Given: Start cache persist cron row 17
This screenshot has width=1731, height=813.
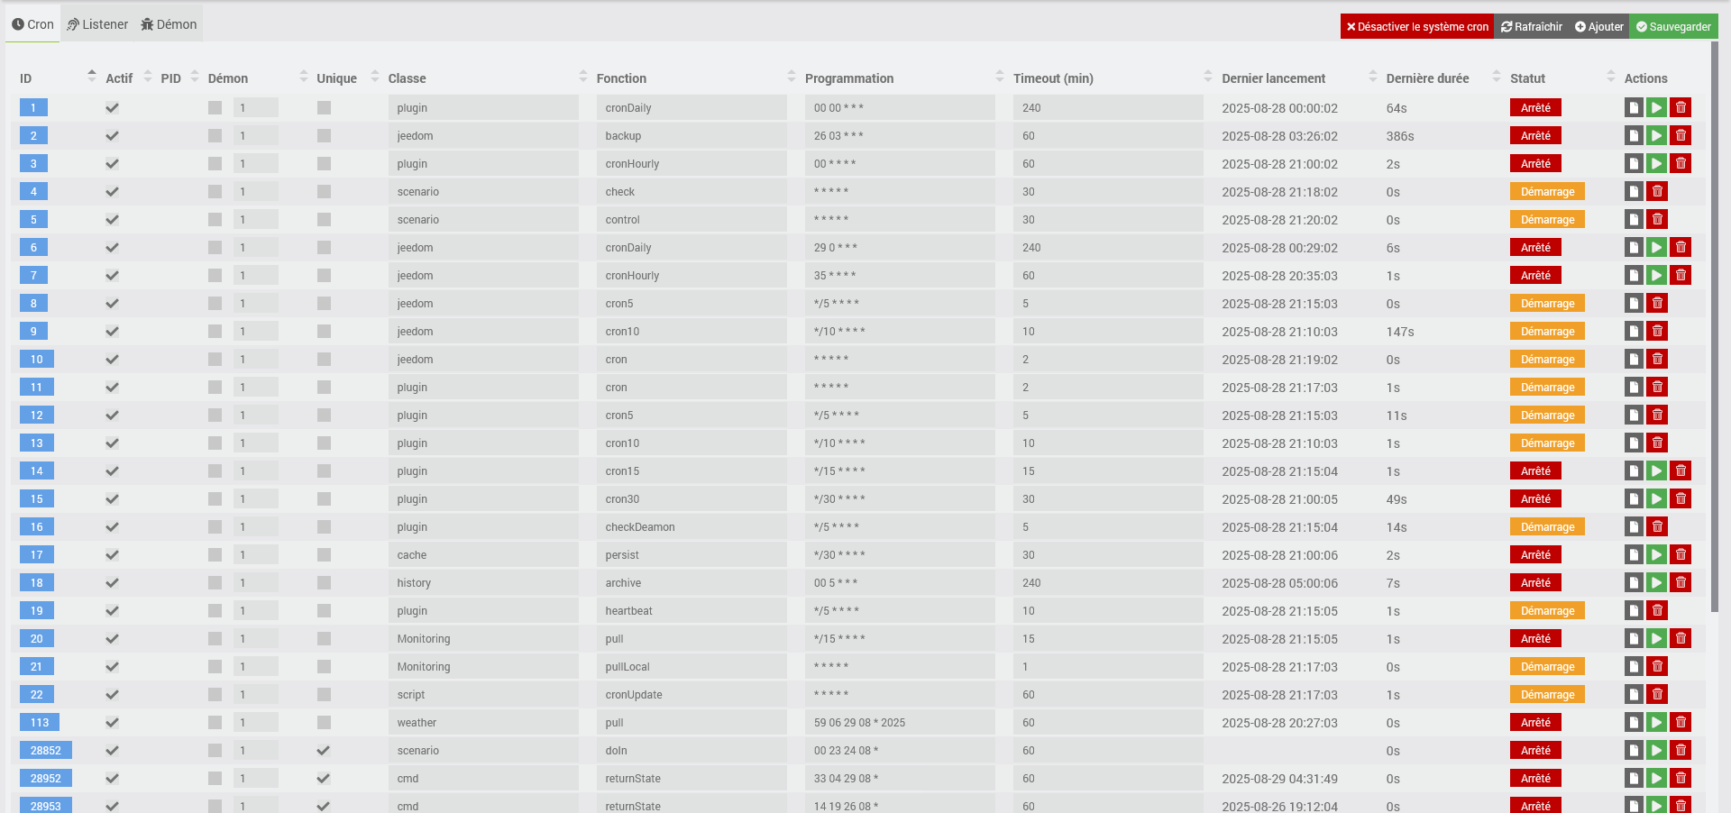Looking at the screenshot, I should pyautogui.click(x=1657, y=555).
